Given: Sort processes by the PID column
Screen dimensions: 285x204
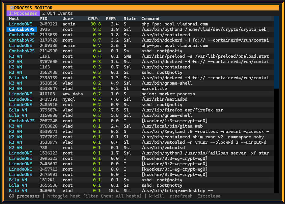Looking at the screenshot, I should (43, 18).
